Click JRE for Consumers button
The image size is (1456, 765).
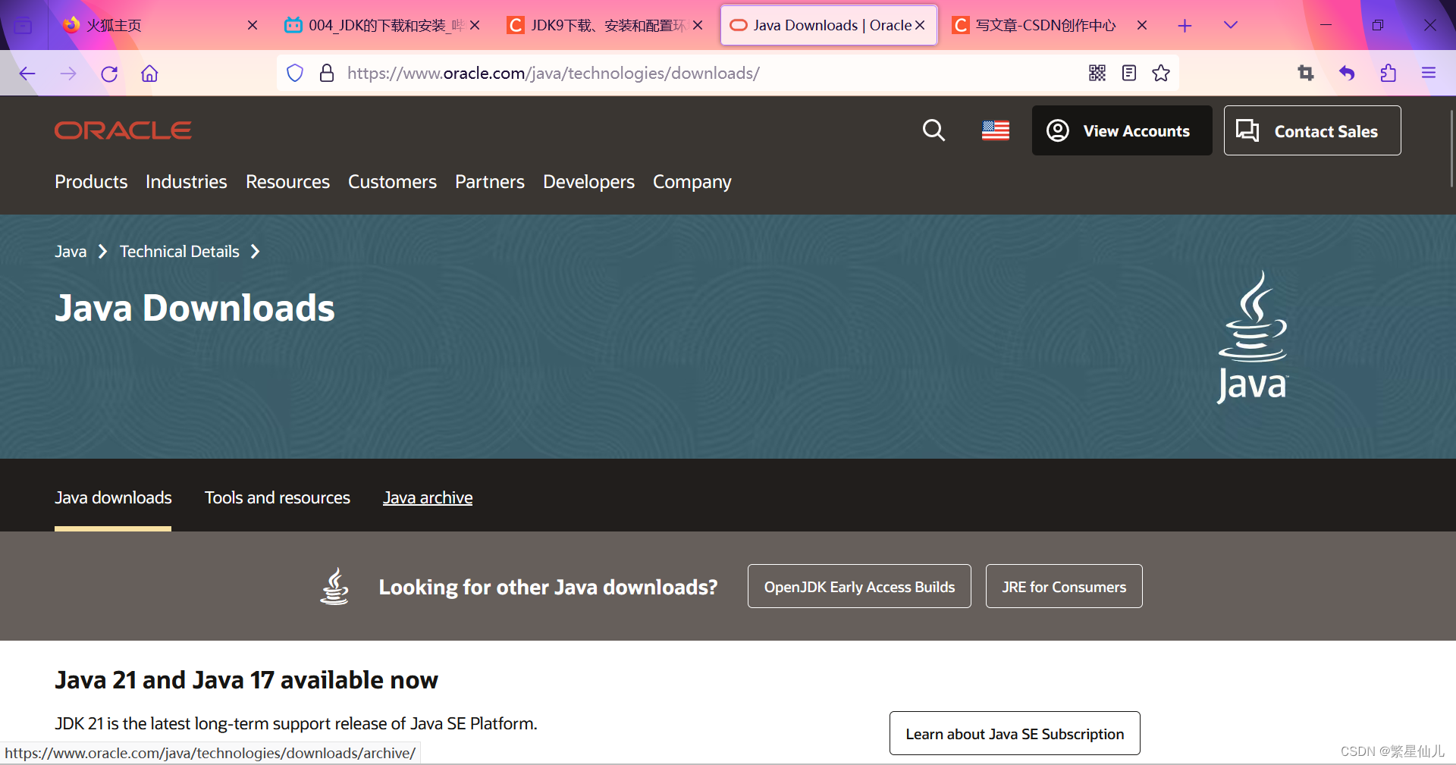point(1064,586)
